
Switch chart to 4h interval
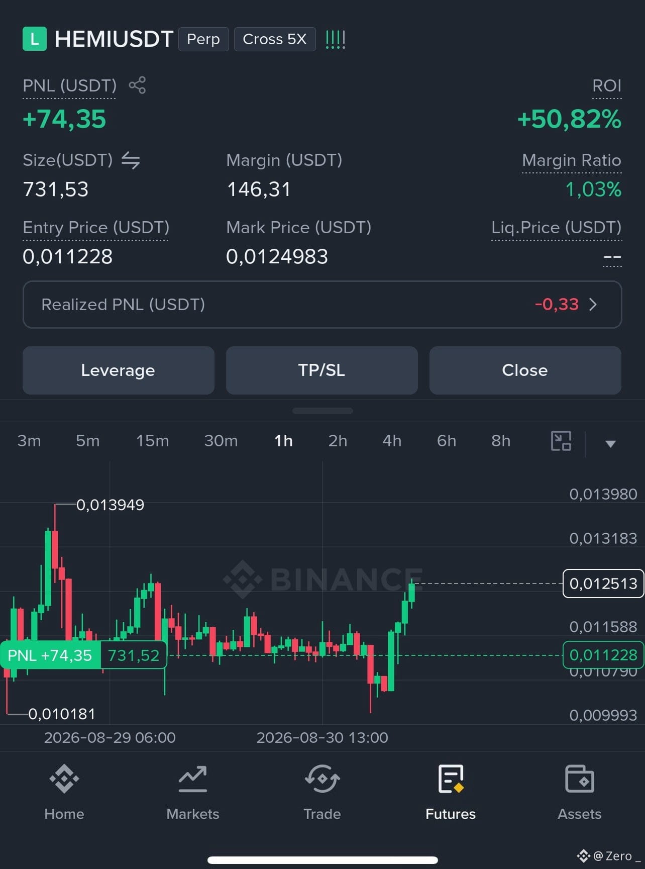tap(392, 441)
